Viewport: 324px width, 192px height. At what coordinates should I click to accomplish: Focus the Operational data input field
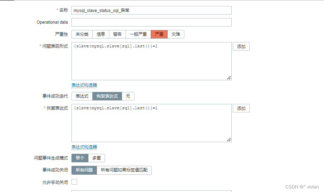[x=151, y=22]
